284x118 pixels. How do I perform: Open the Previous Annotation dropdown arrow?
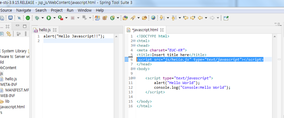[180, 18]
